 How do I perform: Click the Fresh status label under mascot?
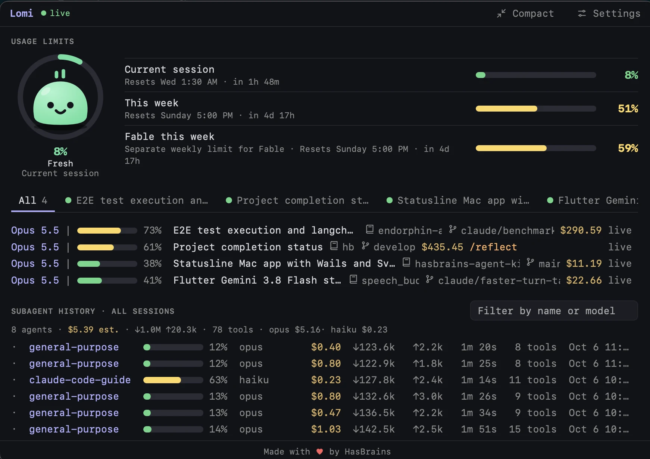point(60,163)
